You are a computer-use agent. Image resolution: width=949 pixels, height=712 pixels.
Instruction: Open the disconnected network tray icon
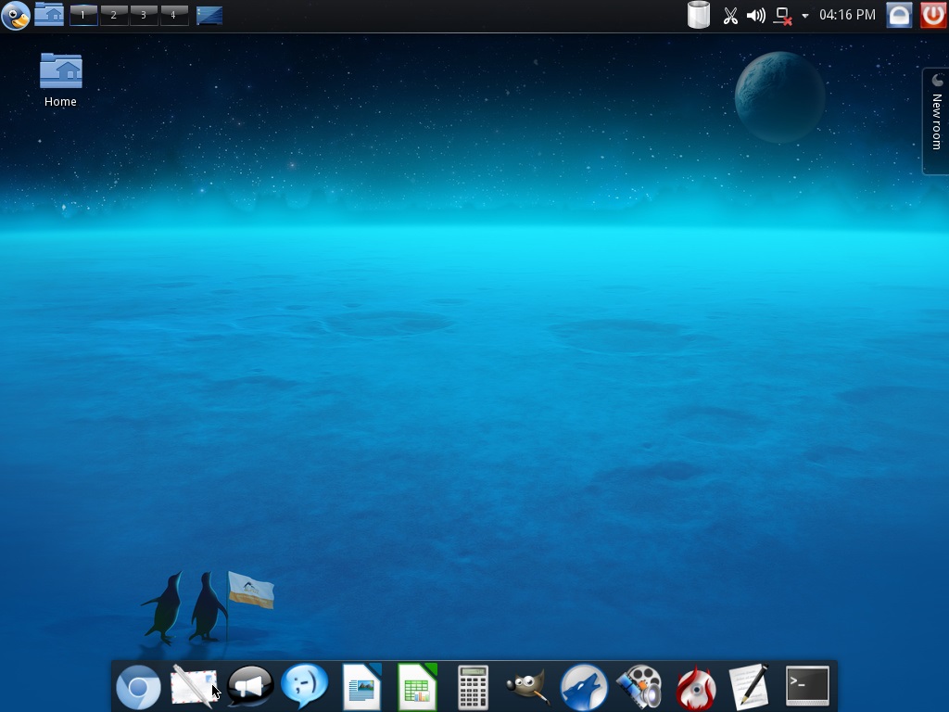783,17
